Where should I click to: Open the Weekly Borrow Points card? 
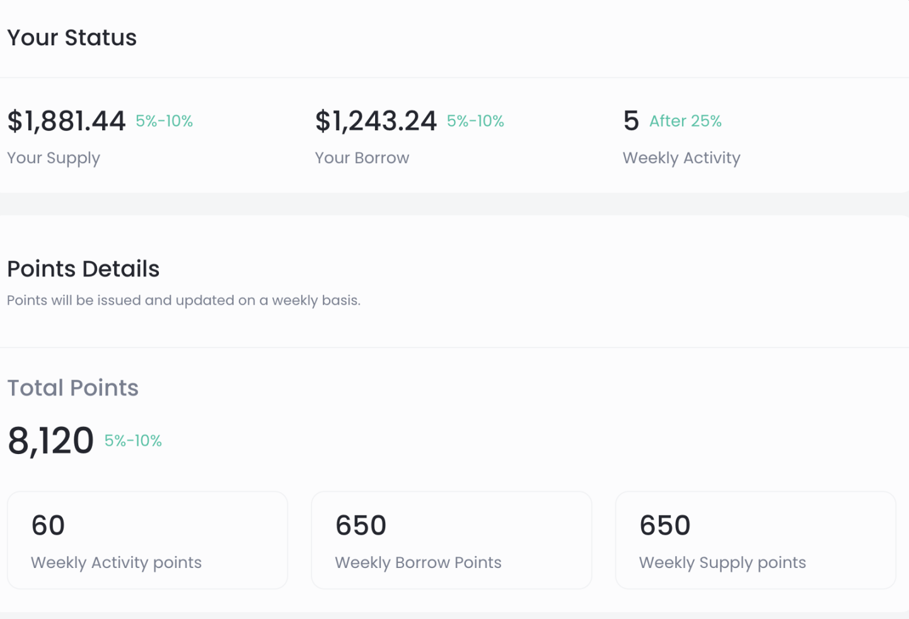[451, 540]
